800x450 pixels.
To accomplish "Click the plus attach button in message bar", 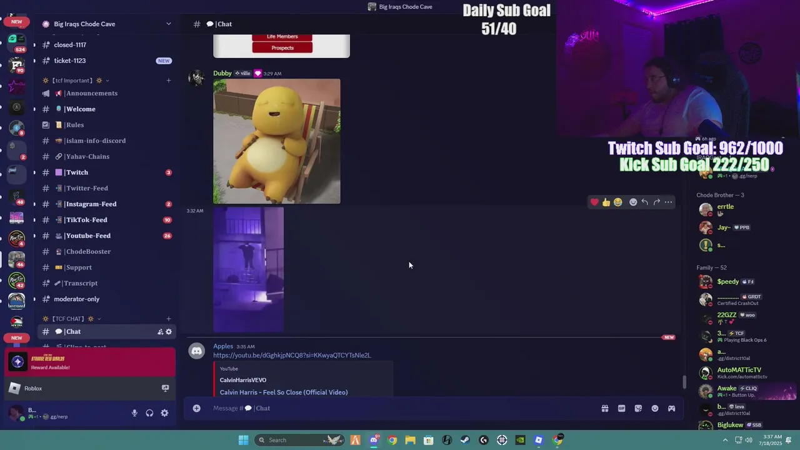I will point(196,408).
